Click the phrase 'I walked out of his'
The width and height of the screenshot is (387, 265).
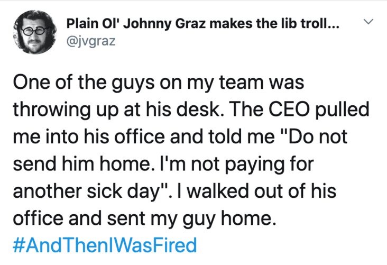coord(256,191)
